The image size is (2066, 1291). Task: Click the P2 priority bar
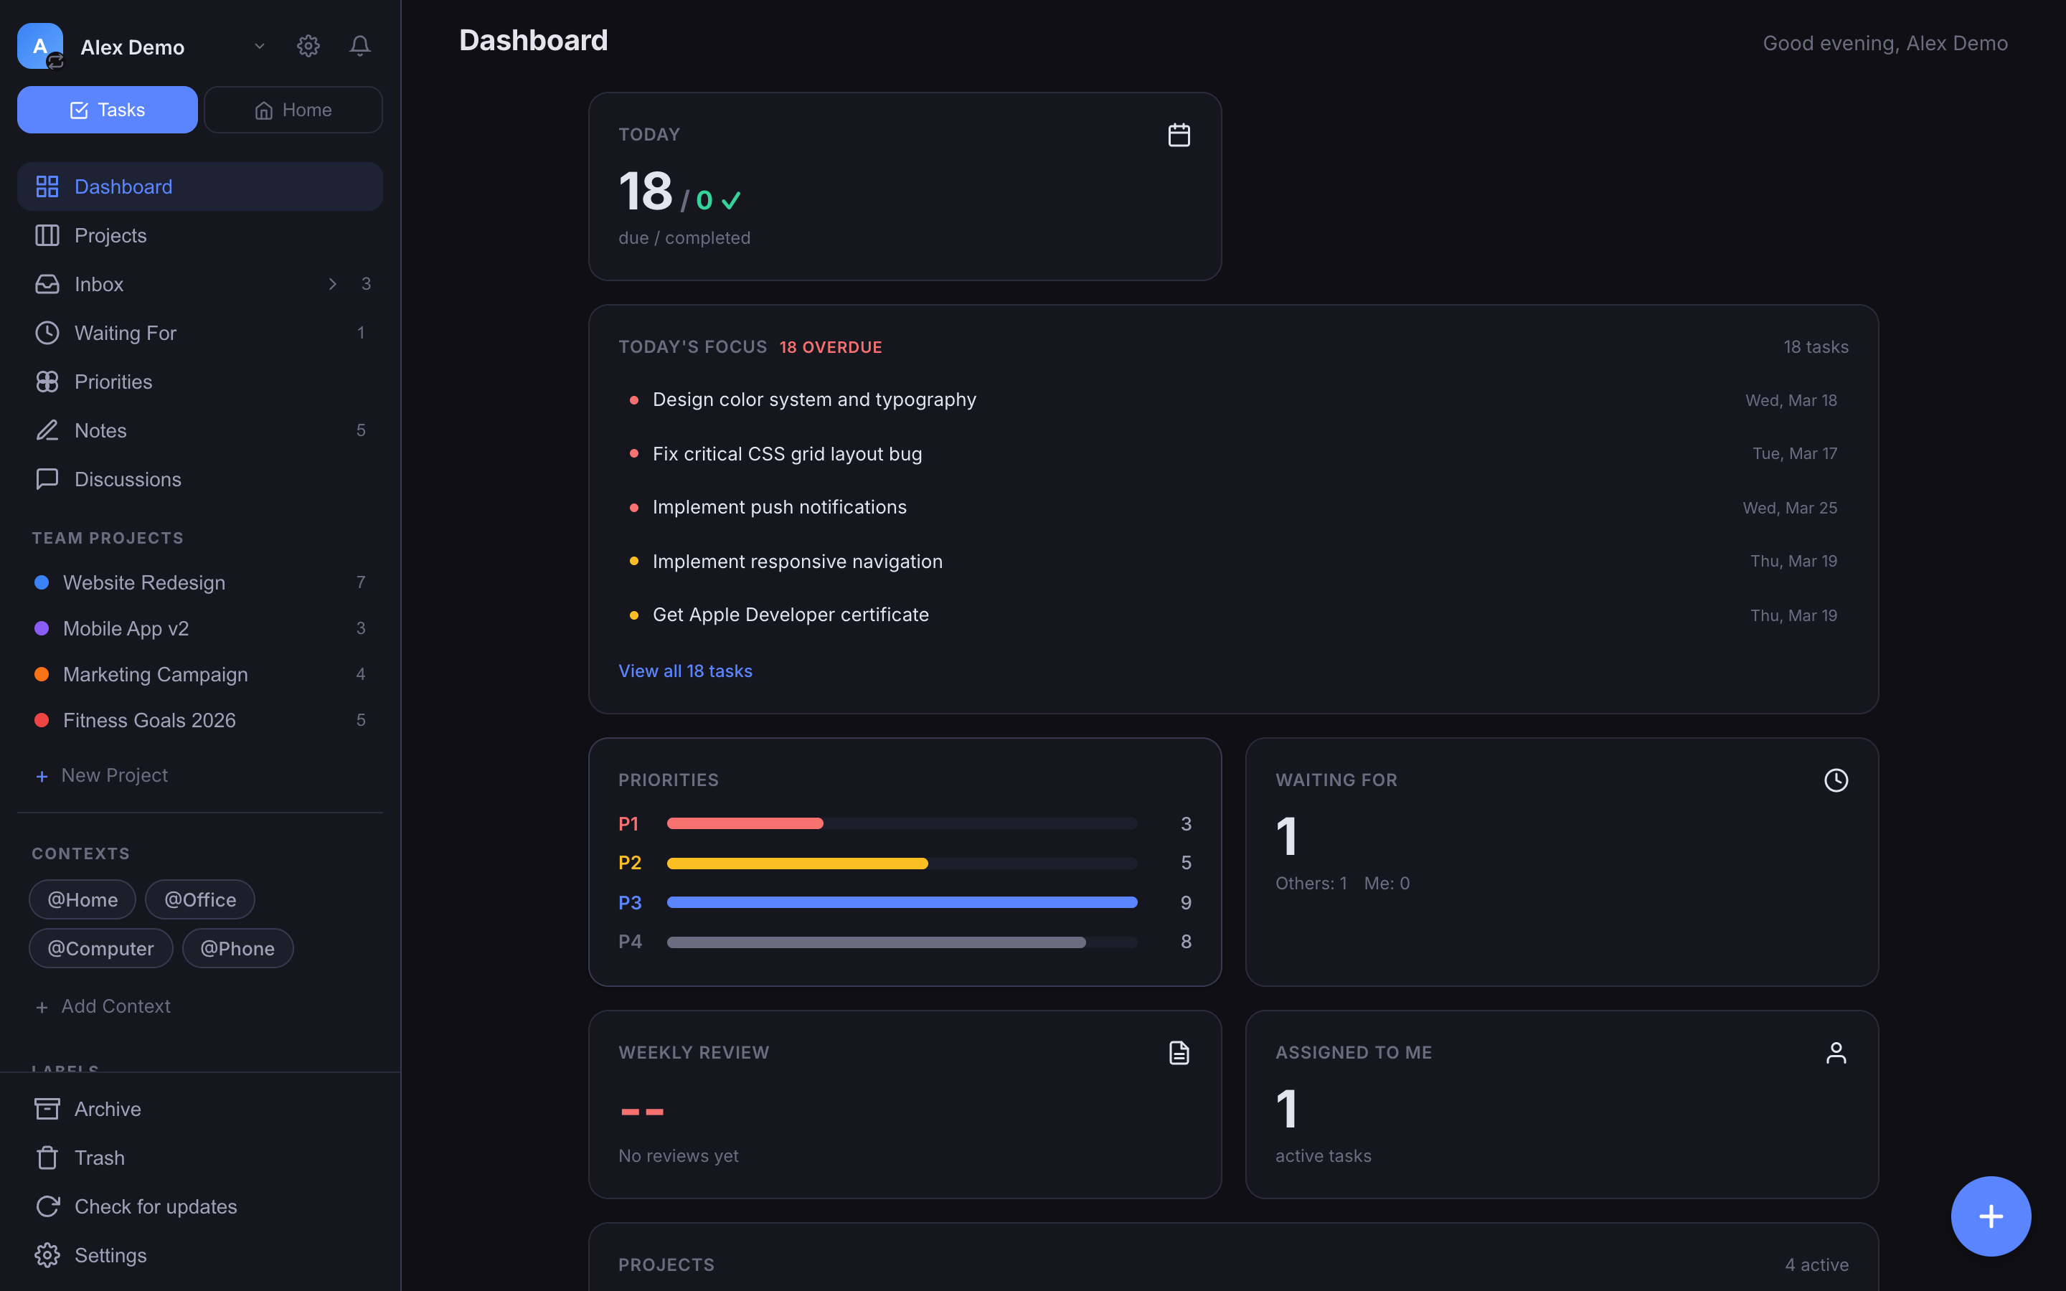pos(902,864)
